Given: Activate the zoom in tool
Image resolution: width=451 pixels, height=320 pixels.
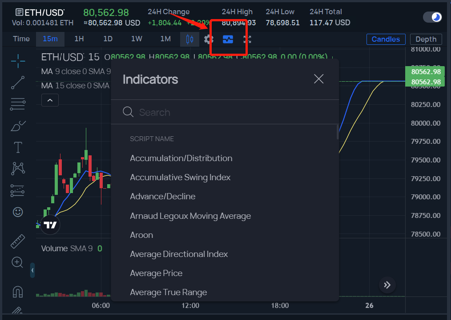Looking at the screenshot, I should (17, 262).
